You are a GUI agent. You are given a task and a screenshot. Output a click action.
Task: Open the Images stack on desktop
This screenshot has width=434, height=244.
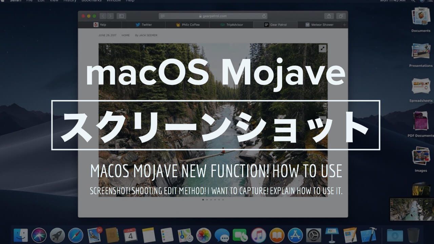coord(421,159)
